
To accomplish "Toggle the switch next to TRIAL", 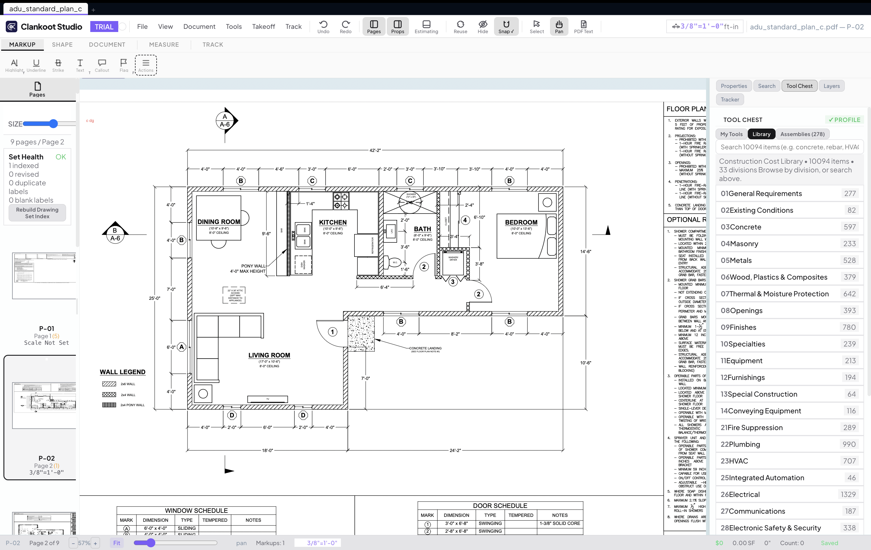I will click(x=123, y=27).
